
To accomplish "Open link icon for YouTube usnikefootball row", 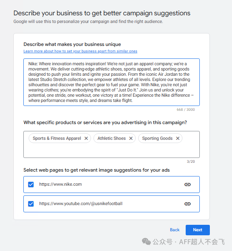I will coord(188,204).
